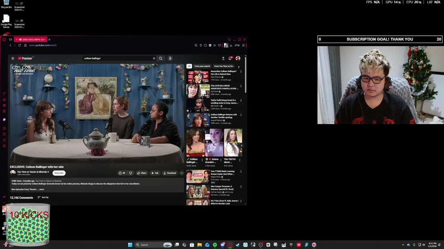Open options for 'Colleen Ballinger Returns' video
This screenshot has width=444, height=249.
(241, 115)
